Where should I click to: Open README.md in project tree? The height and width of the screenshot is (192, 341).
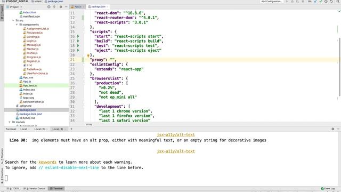(x=25, y=118)
